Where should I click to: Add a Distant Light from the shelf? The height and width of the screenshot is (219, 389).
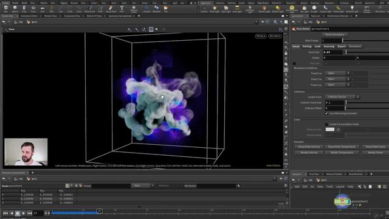pyautogui.click(x=278, y=9)
